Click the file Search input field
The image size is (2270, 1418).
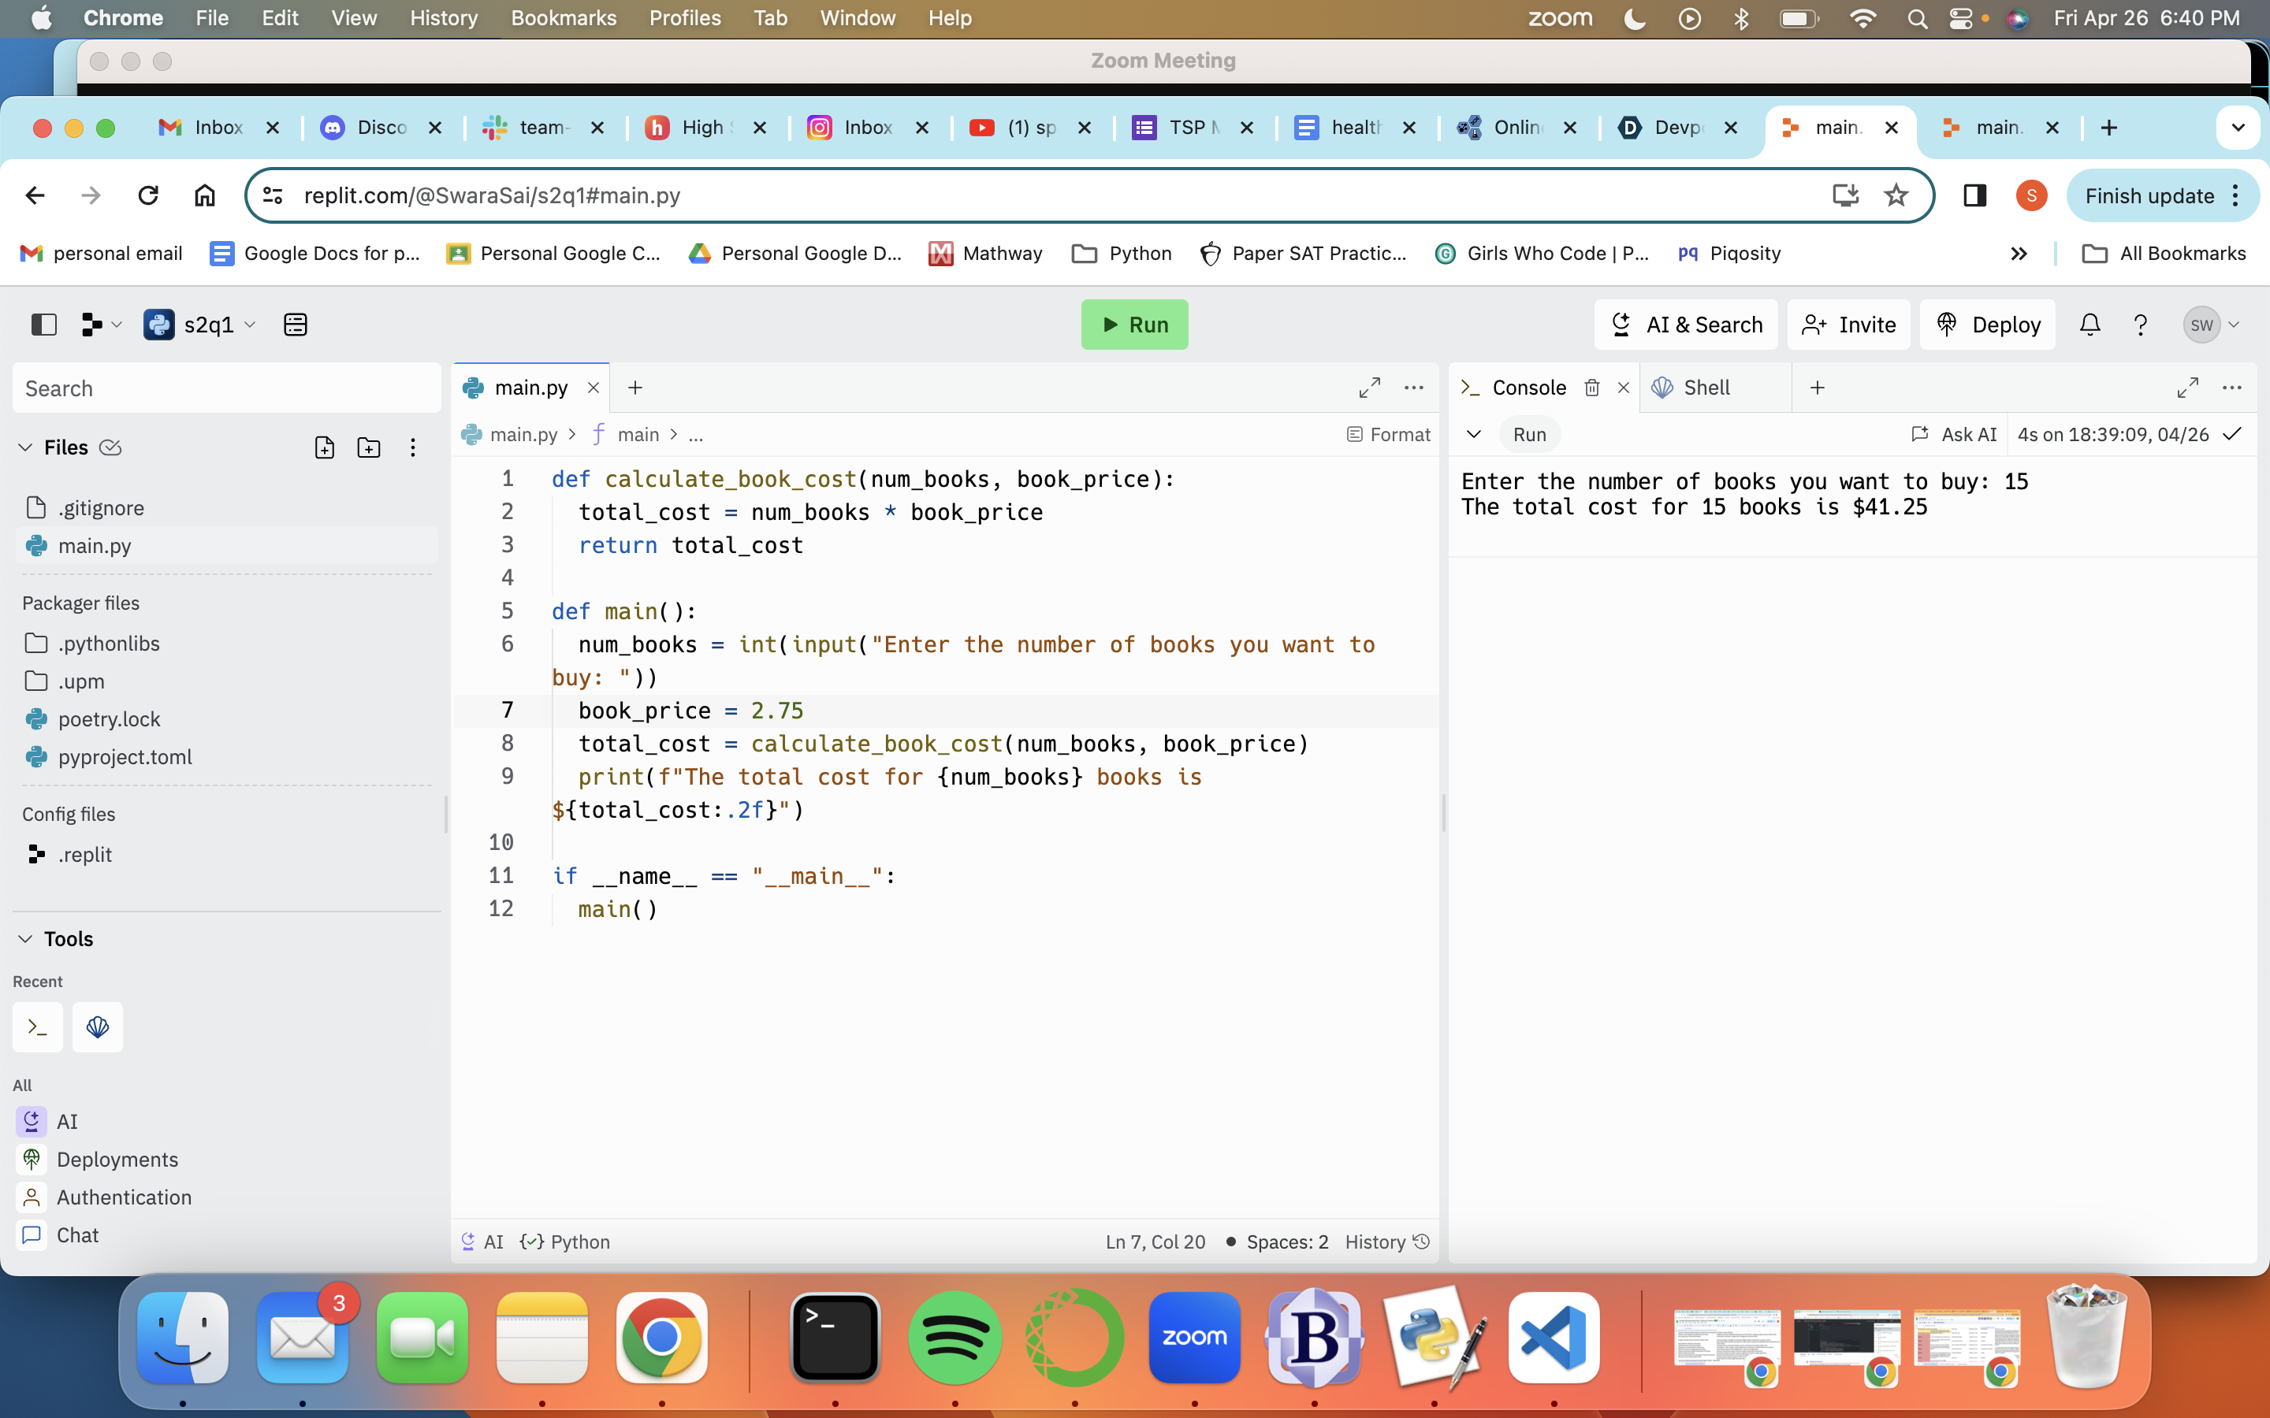pos(226,388)
